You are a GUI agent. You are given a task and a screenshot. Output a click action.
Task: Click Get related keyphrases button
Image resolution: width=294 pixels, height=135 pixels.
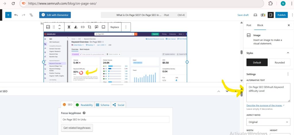[77, 128]
